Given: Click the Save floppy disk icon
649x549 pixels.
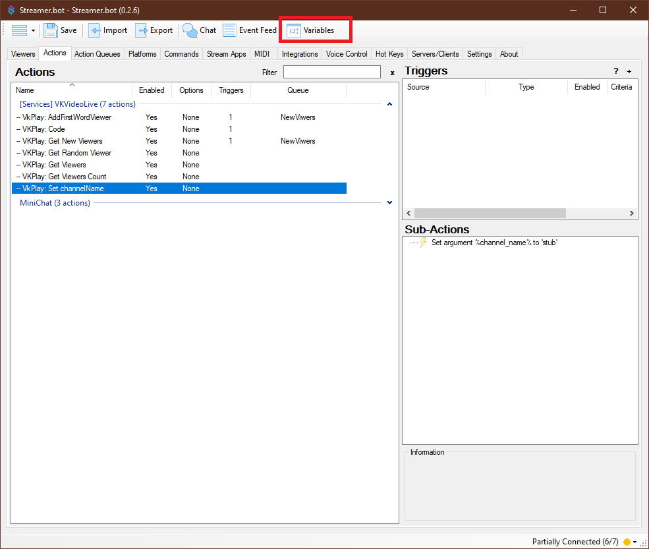Looking at the screenshot, I should tap(51, 30).
